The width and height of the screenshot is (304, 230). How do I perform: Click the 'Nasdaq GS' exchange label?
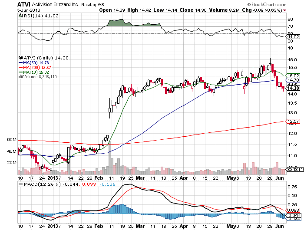[x=93, y=5]
